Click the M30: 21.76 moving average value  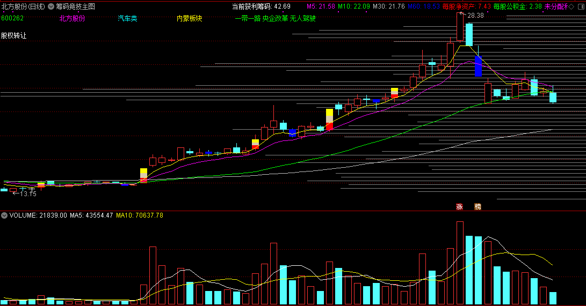click(x=389, y=6)
